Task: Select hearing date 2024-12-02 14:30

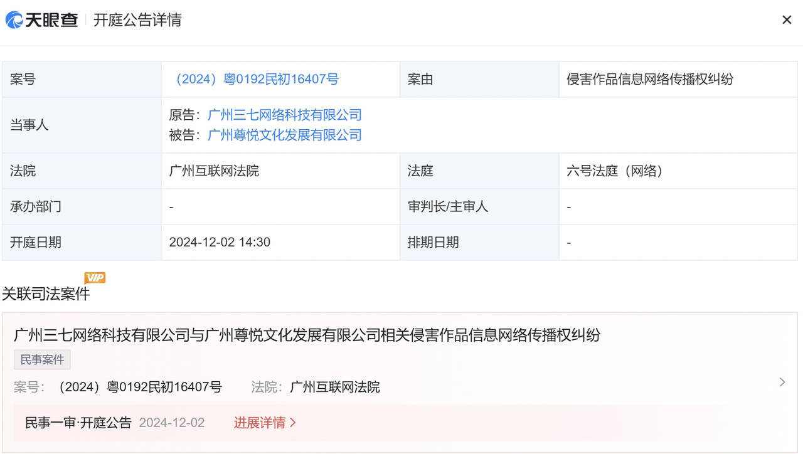Action: [220, 242]
